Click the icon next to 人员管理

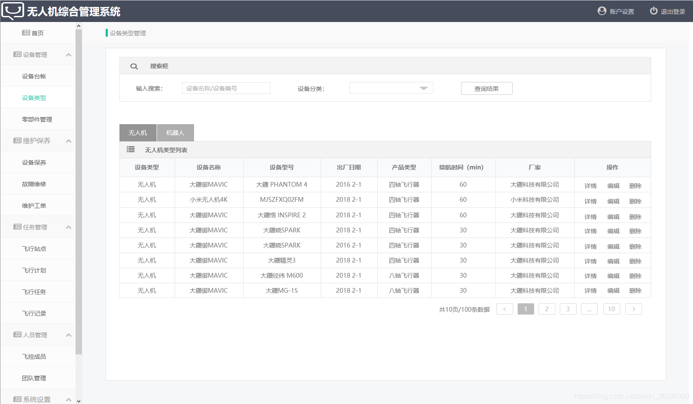point(17,335)
